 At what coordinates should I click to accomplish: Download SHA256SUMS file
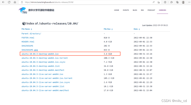[27, 46]
